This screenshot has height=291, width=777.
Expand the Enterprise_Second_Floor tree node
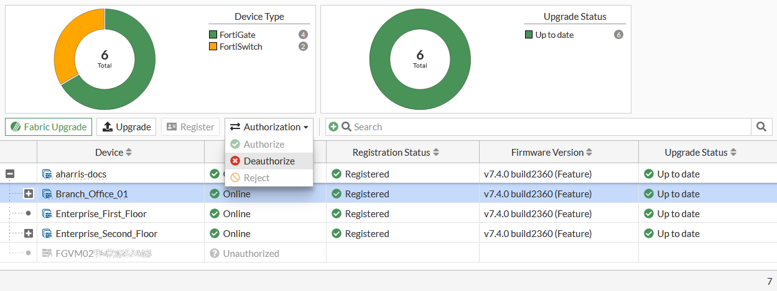29,233
